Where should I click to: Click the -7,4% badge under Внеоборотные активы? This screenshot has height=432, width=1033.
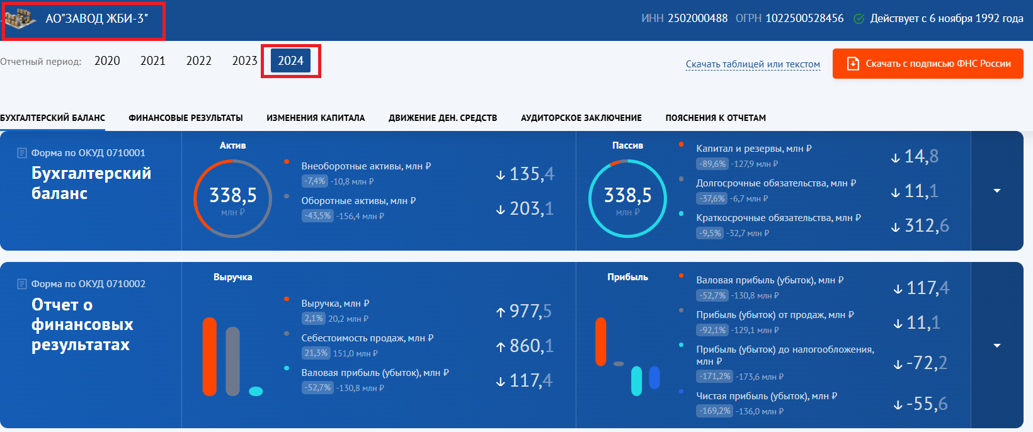(x=315, y=181)
